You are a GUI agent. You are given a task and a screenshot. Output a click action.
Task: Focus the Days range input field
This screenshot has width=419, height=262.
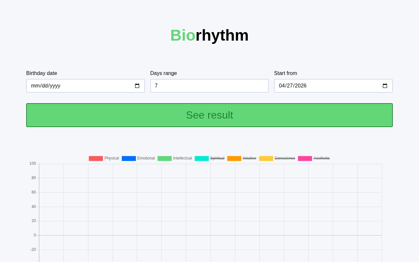[209, 86]
